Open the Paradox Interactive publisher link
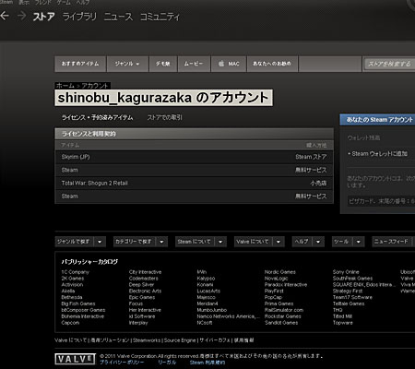Image resolution: width=415 pixels, height=369 pixels. point(286,285)
